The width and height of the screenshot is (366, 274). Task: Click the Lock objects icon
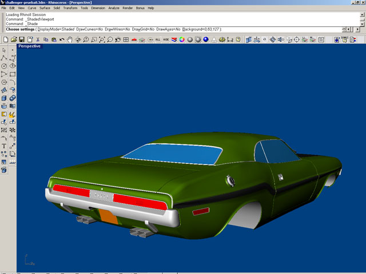150,39
